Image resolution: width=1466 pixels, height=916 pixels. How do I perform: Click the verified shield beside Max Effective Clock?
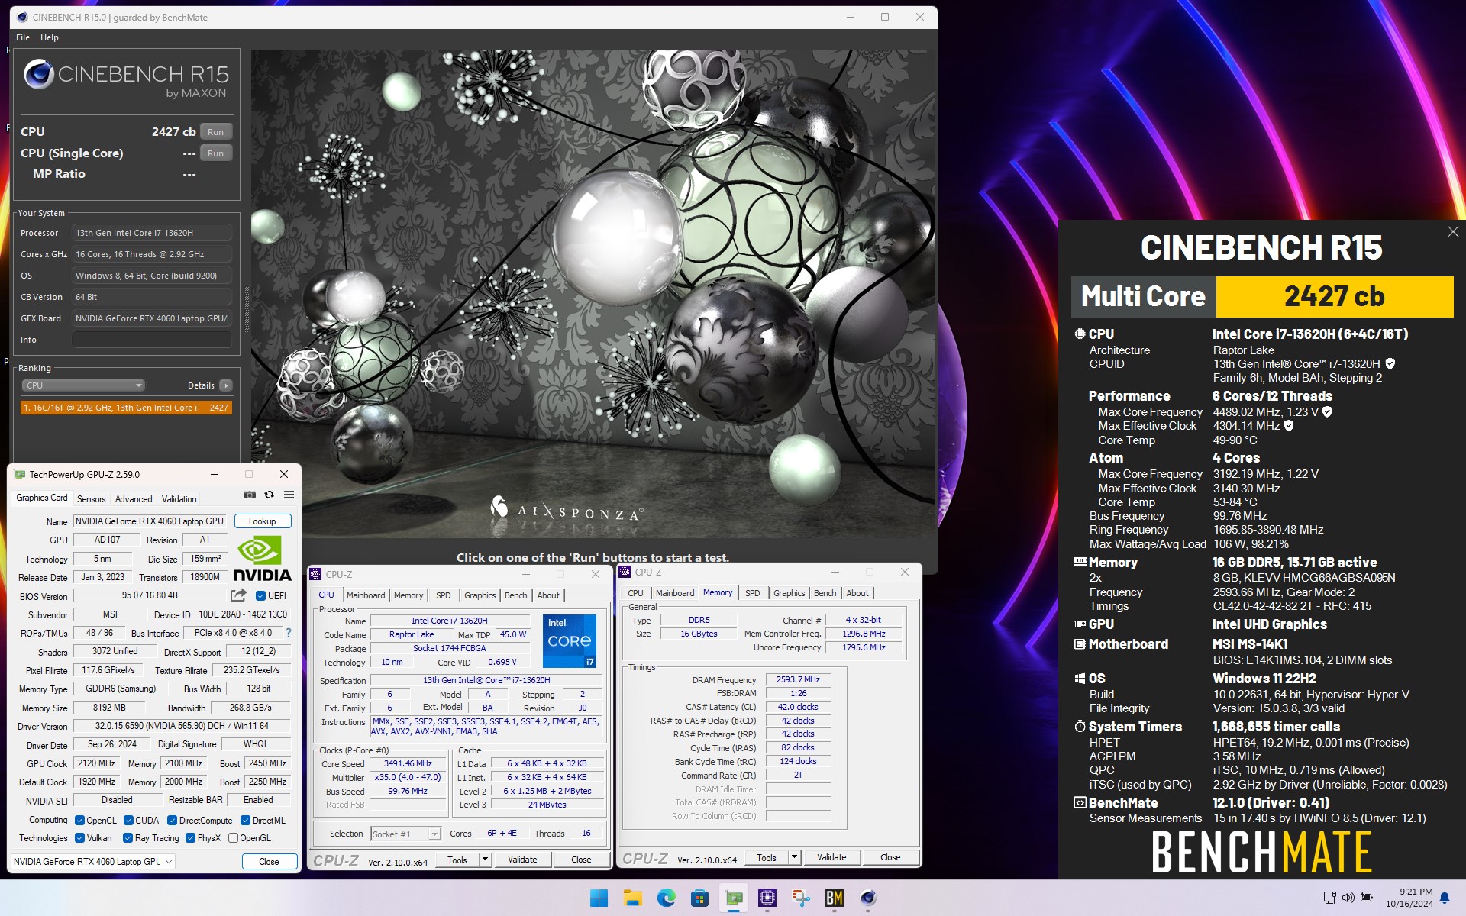[x=1289, y=426]
